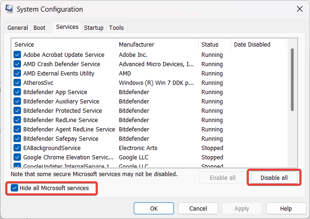Toggle Hide all Microsoft services checkbox
The width and height of the screenshot is (310, 219).
[14, 188]
